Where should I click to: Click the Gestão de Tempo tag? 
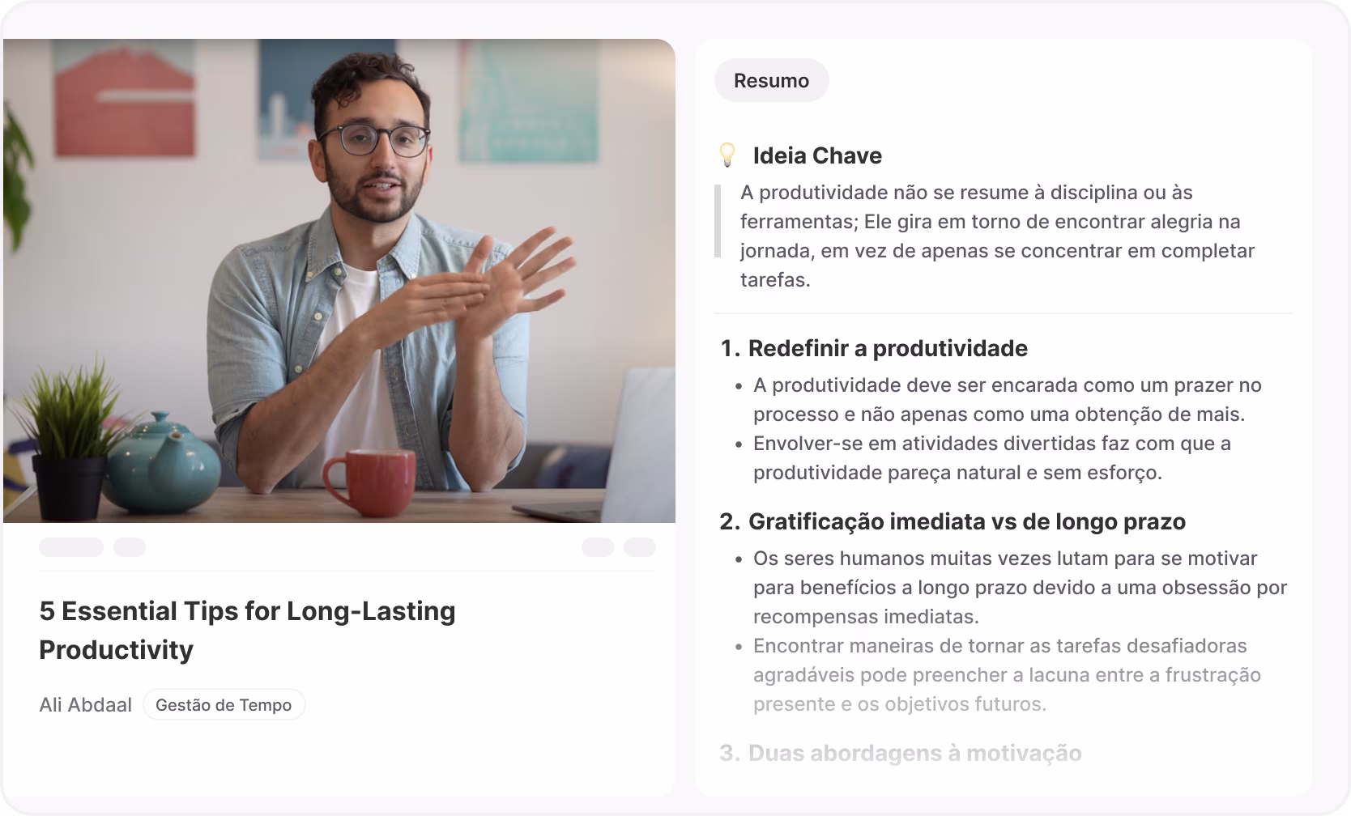(224, 704)
